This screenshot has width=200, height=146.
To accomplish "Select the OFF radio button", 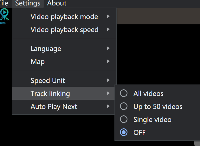I will point(124,132).
